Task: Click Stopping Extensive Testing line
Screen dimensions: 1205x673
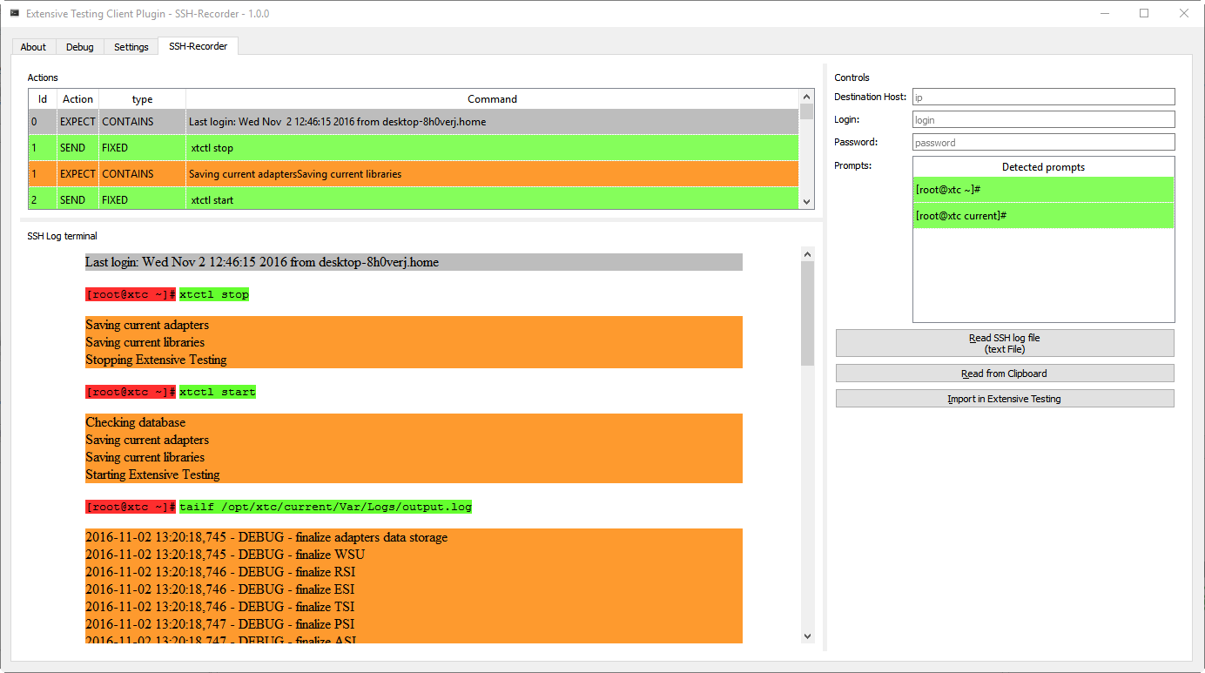Action: [156, 360]
